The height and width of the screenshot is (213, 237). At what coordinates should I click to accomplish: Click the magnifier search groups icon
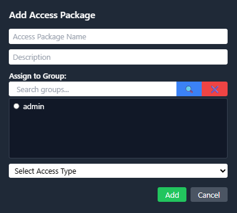point(189,89)
